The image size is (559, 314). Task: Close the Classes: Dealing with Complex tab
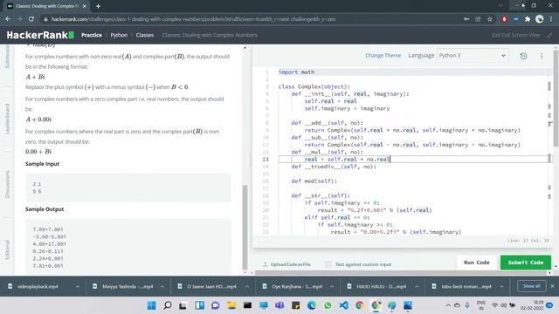point(84,6)
